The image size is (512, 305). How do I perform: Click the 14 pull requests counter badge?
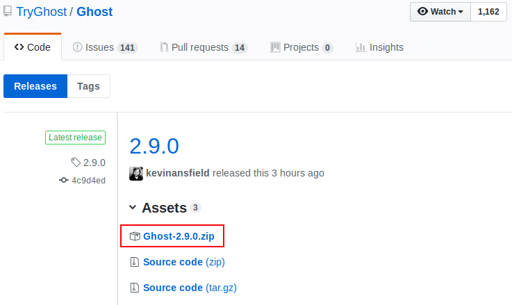coord(240,48)
